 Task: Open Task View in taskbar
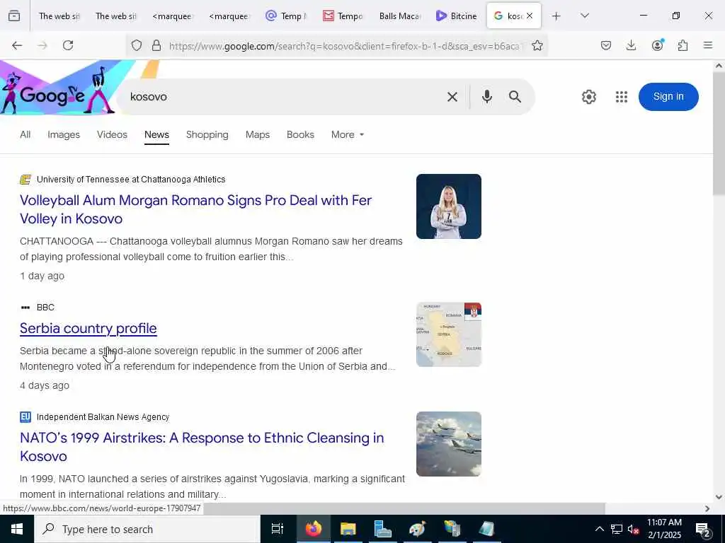[x=278, y=529]
